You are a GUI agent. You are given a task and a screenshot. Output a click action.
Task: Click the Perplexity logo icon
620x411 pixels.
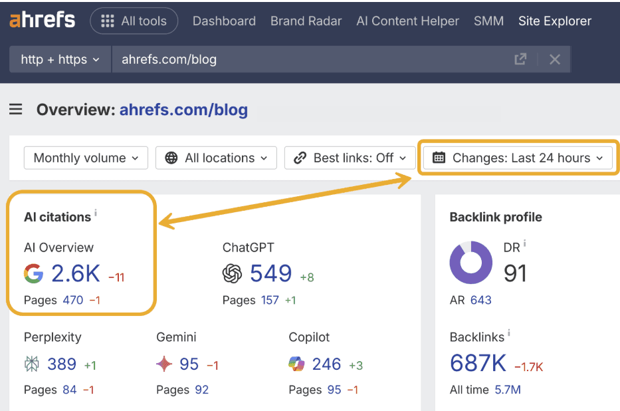pyautogui.click(x=32, y=364)
